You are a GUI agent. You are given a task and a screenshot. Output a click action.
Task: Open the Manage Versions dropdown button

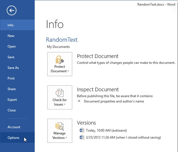(60, 131)
